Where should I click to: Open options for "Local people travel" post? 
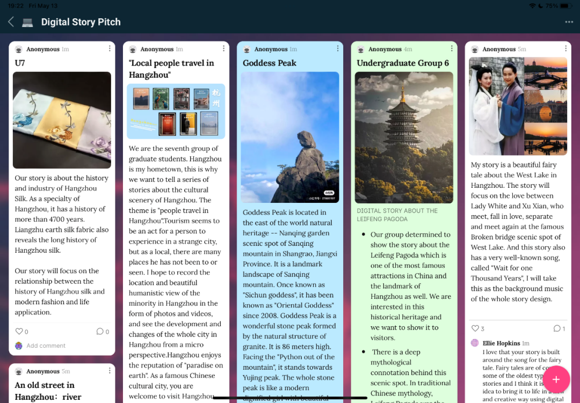(x=223, y=49)
